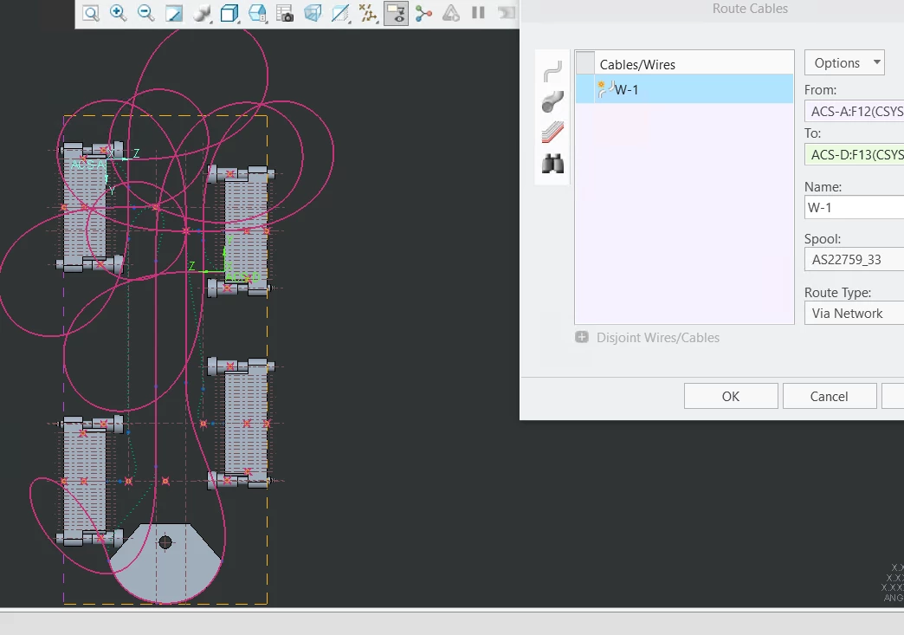
Task: Open the Spool AS22759_33 combo box
Action: (x=855, y=260)
